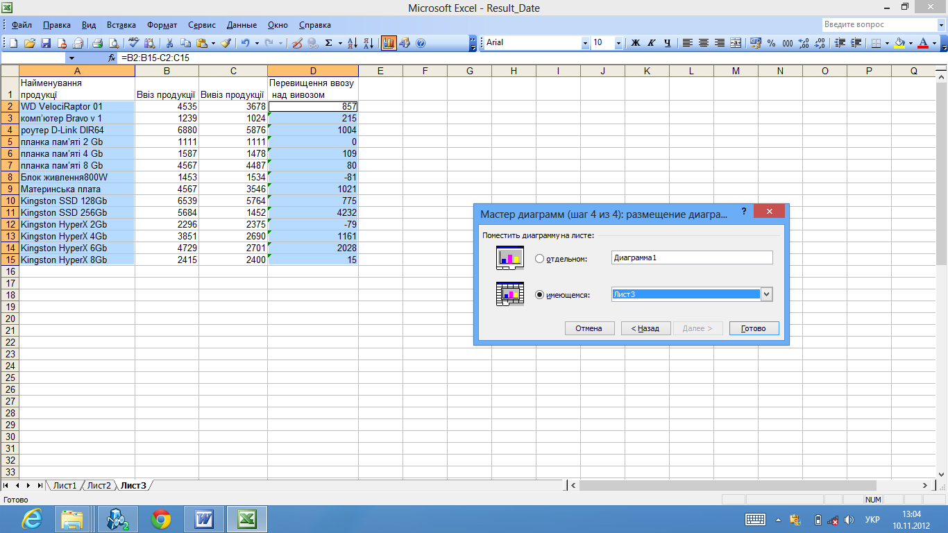Screen dimensions: 948x533
Task: Click the Paste clipboard icon
Action: (202, 43)
